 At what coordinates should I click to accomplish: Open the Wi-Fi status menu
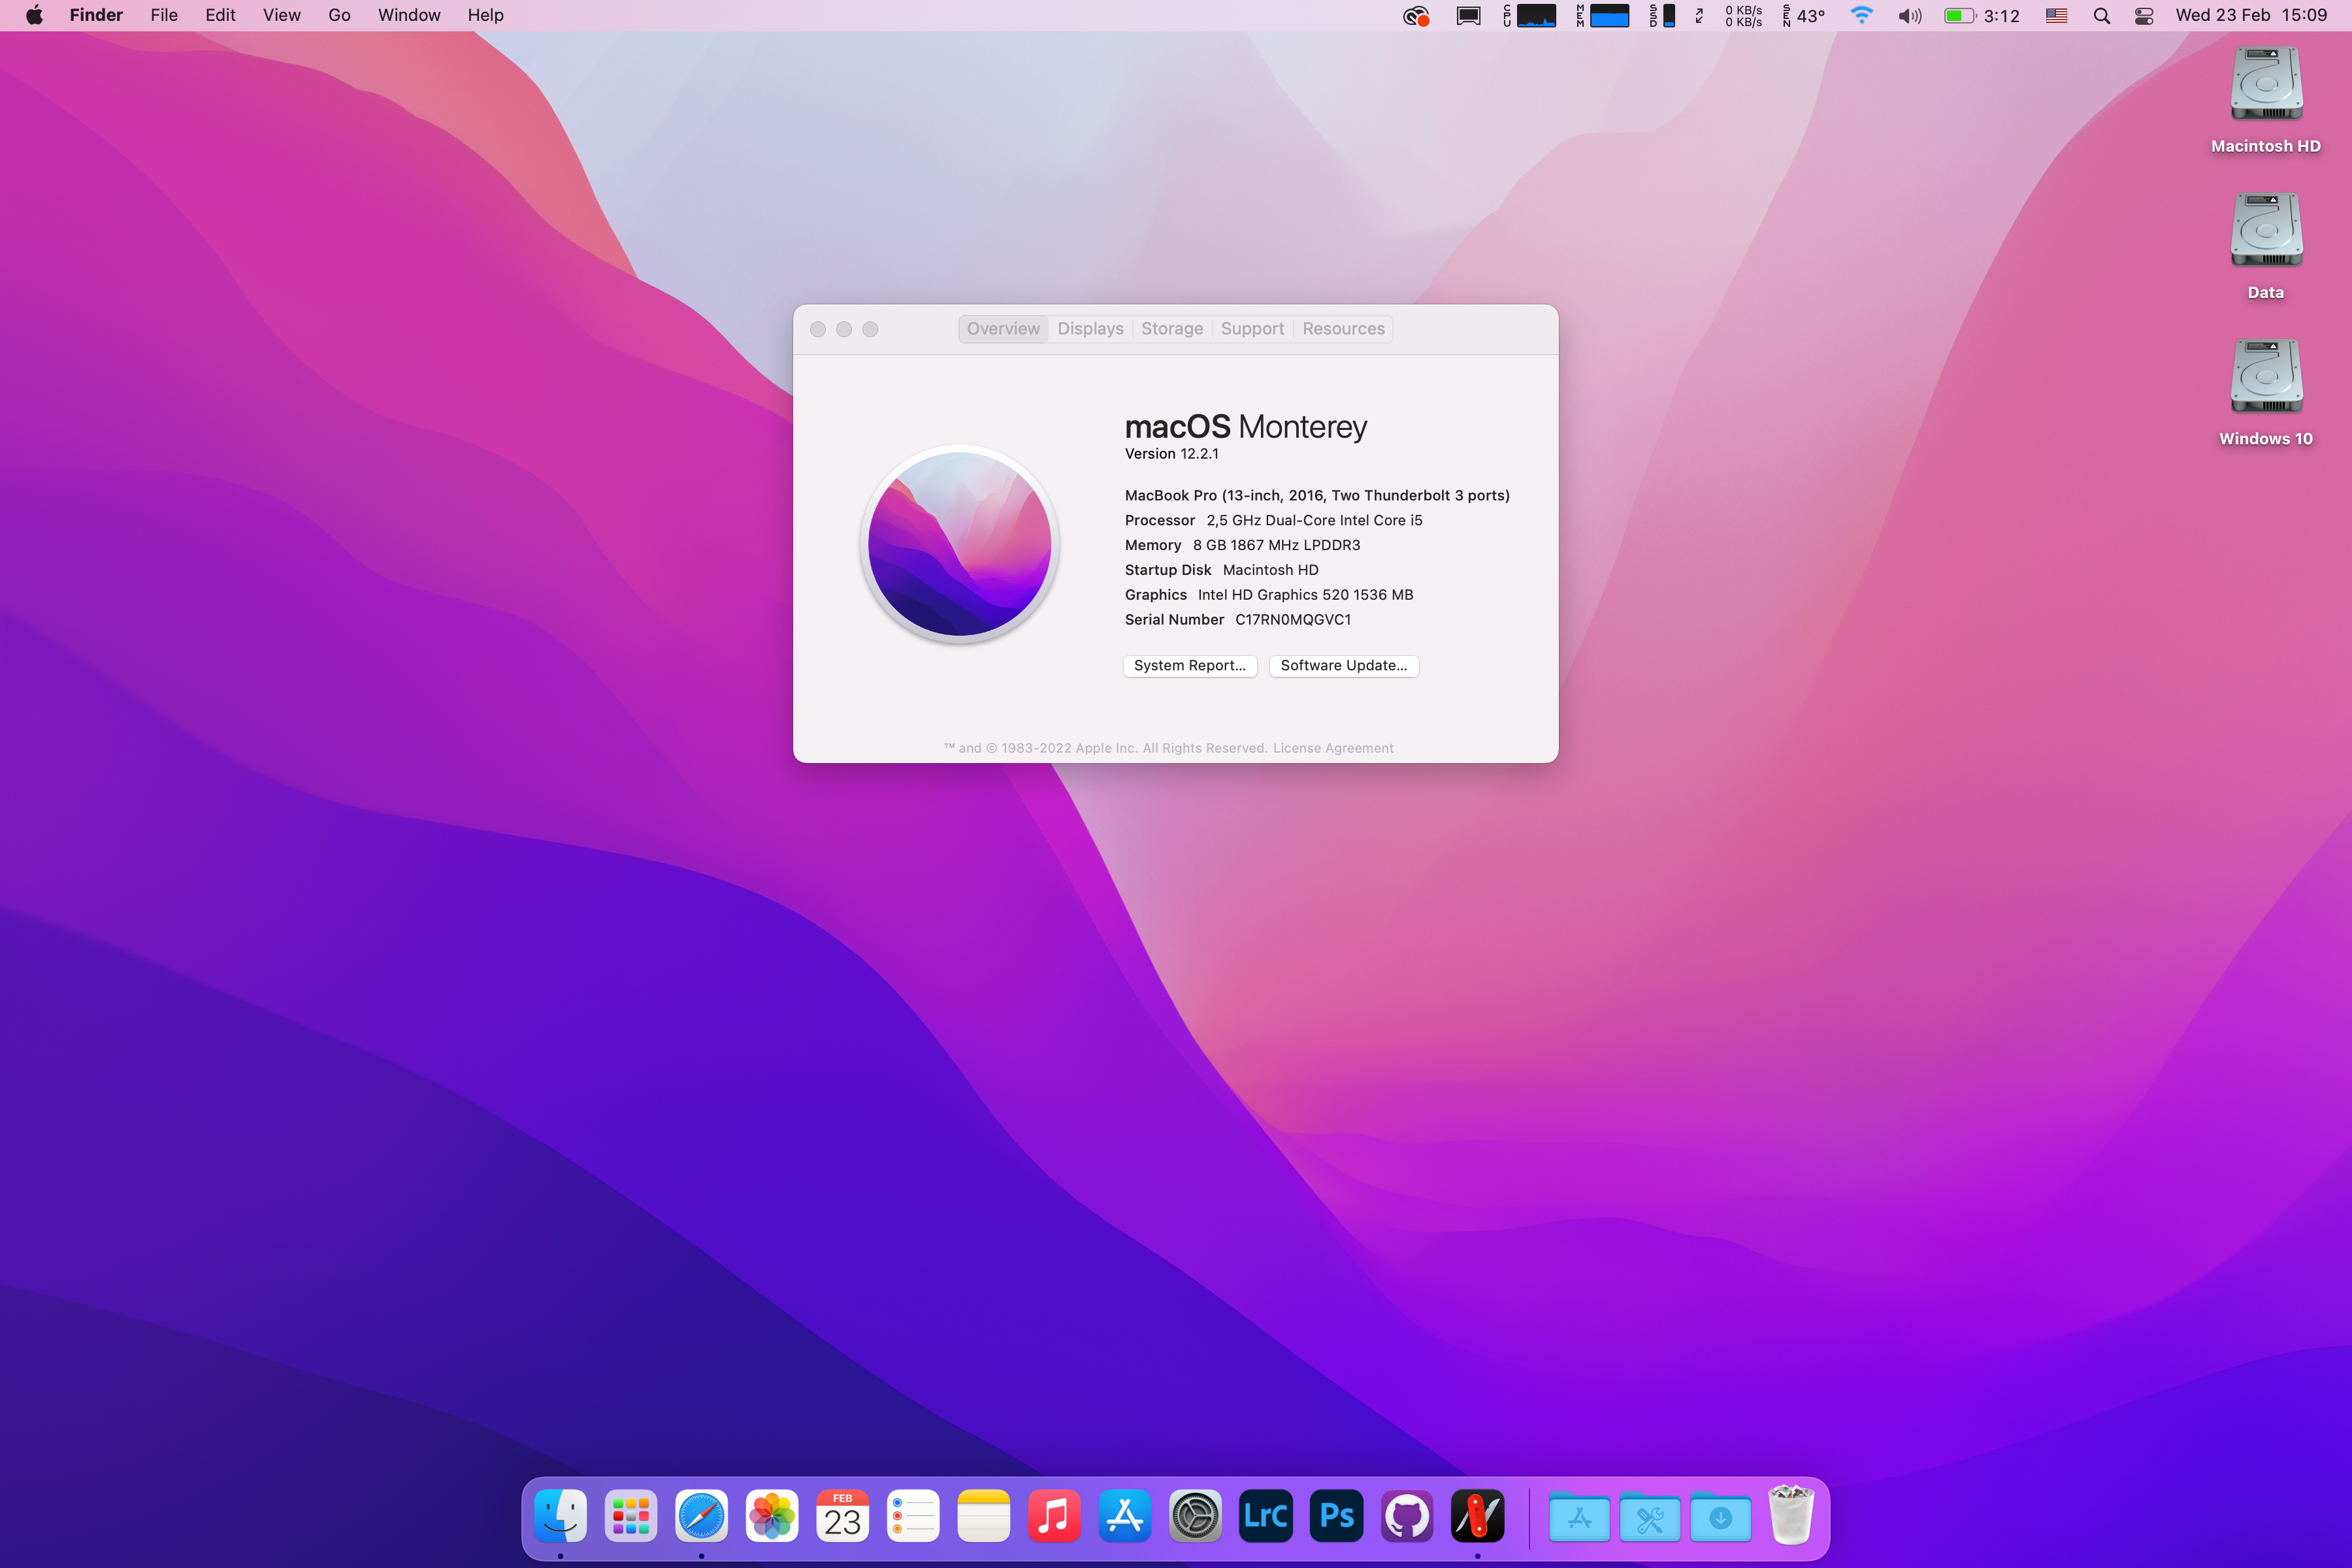click(1861, 16)
